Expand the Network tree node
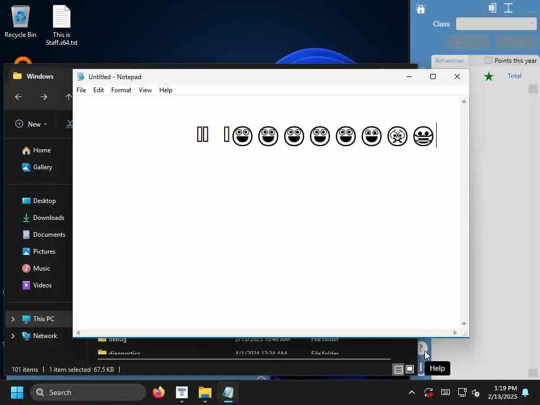Screen dimensions: 540x405 coord(13,336)
